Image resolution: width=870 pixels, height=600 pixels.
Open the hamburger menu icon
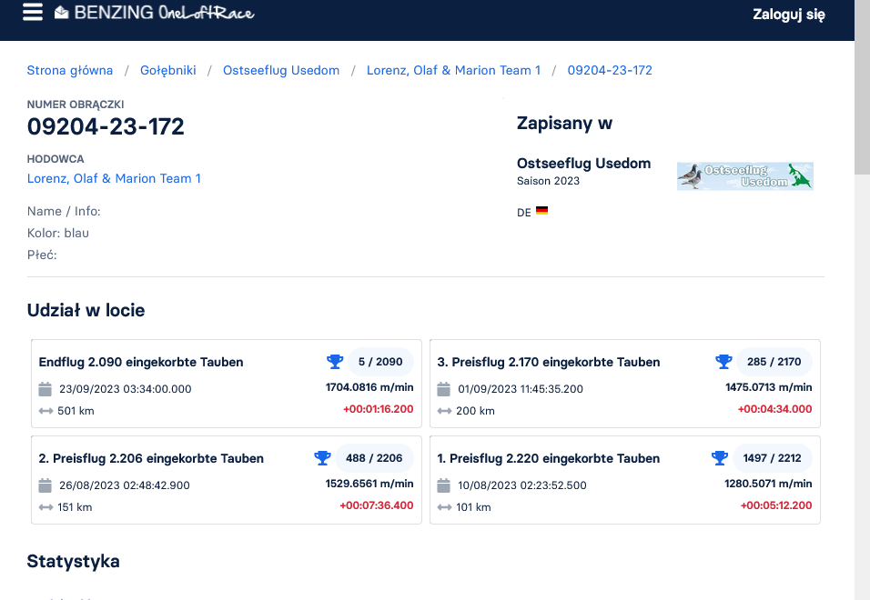coord(33,13)
